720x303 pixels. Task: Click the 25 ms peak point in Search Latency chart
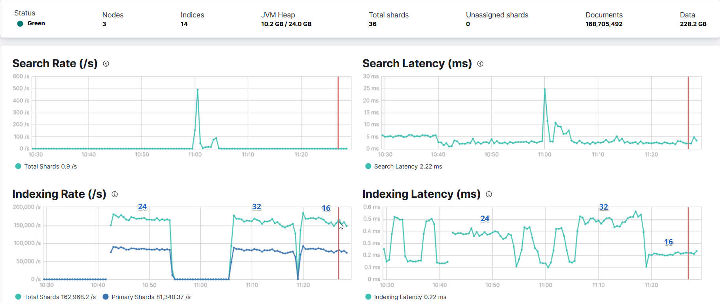coord(545,89)
